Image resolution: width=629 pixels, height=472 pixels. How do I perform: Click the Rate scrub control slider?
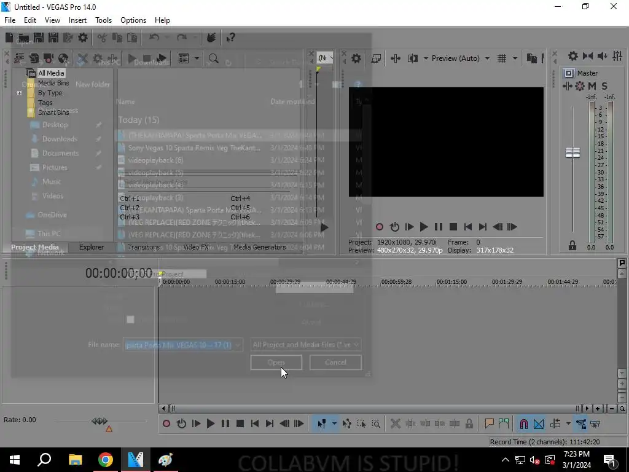click(100, 421)
